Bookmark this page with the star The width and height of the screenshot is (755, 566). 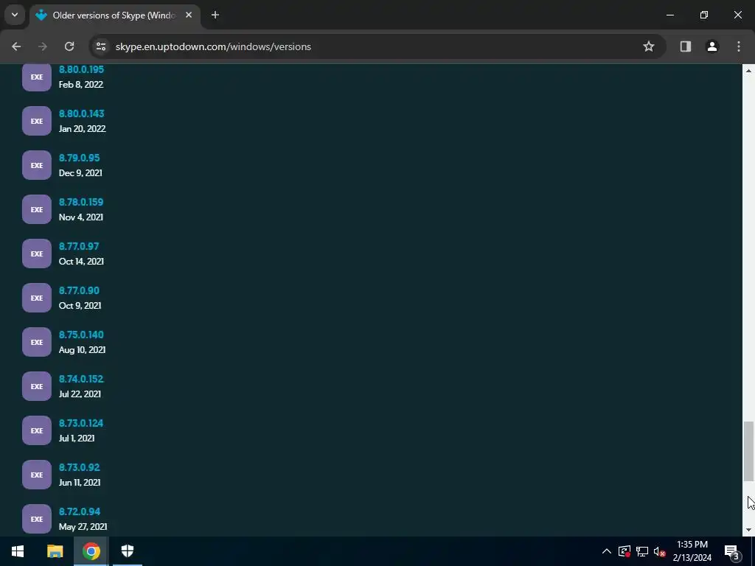click(649, 46)
